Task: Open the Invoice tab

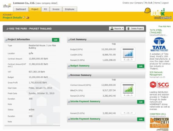Action: (56, 9)
